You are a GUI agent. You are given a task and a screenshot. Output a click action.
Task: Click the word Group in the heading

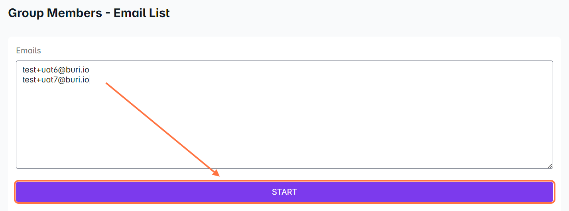(26, 13)
